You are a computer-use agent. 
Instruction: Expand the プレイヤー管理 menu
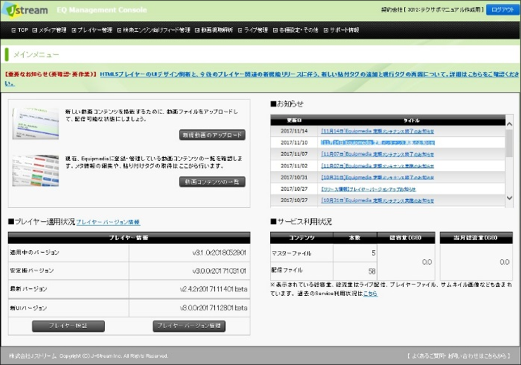(91, 30)
